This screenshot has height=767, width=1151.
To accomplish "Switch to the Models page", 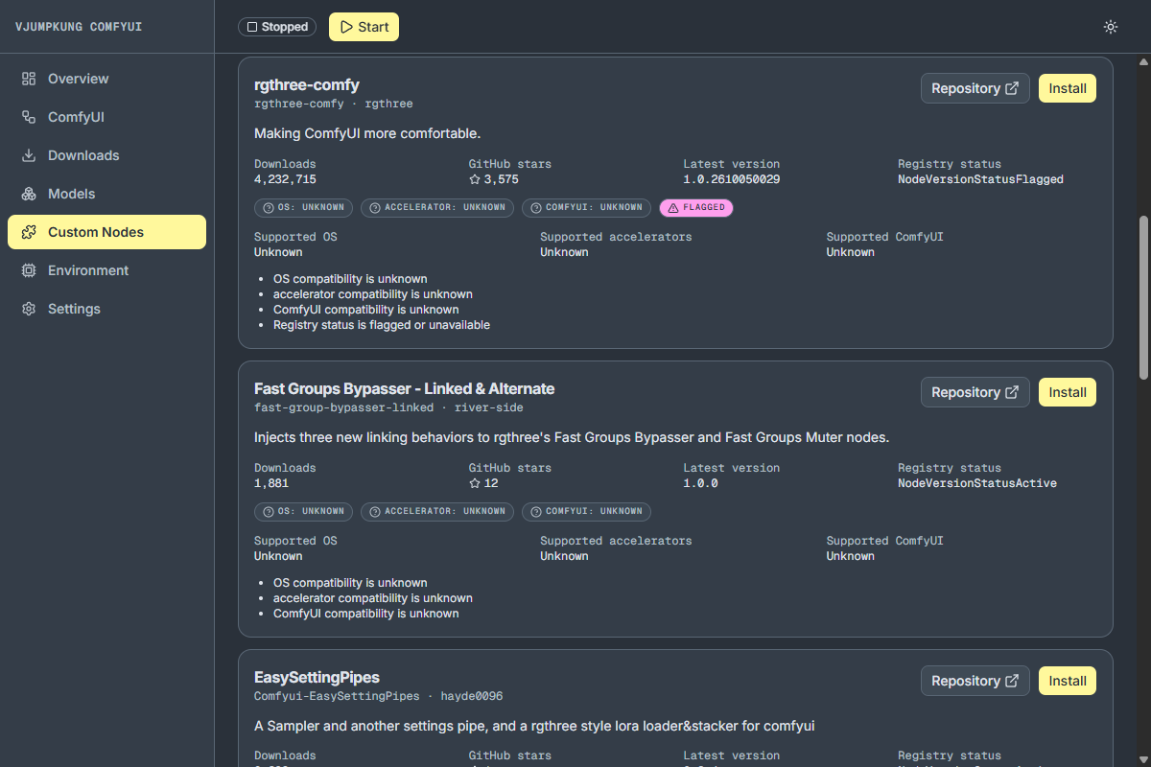I will coord(106,194).
